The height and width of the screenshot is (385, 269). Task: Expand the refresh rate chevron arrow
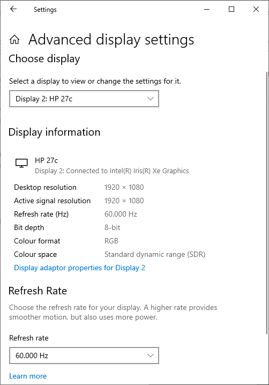tap(151, 356)
